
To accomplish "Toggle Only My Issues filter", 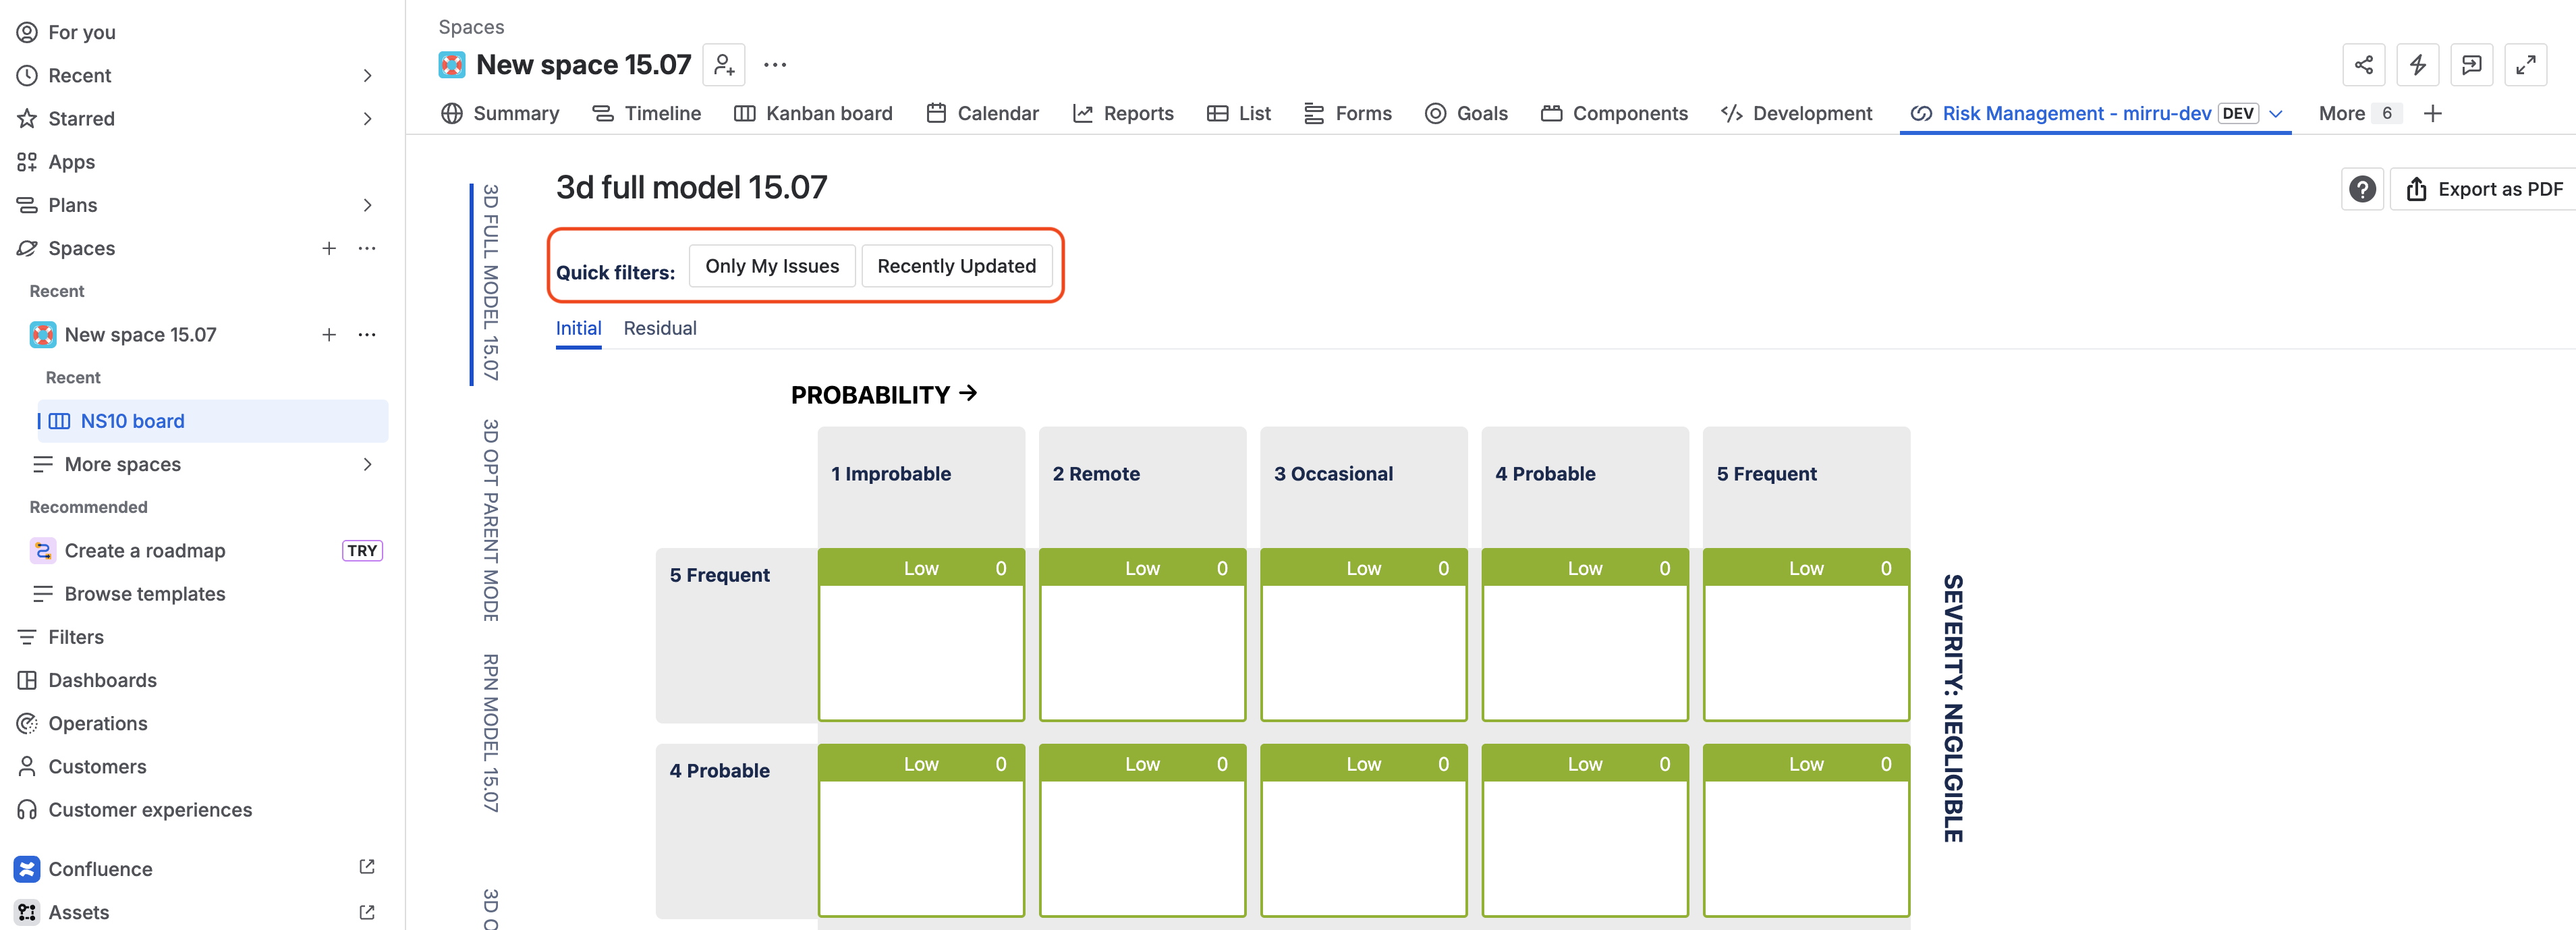I will [772, 266].
